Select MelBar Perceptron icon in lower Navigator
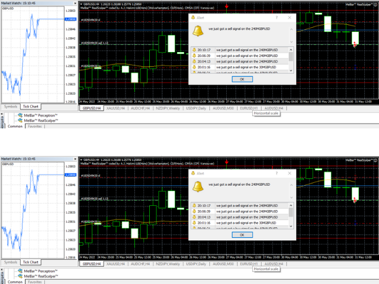 click(20, 271)
